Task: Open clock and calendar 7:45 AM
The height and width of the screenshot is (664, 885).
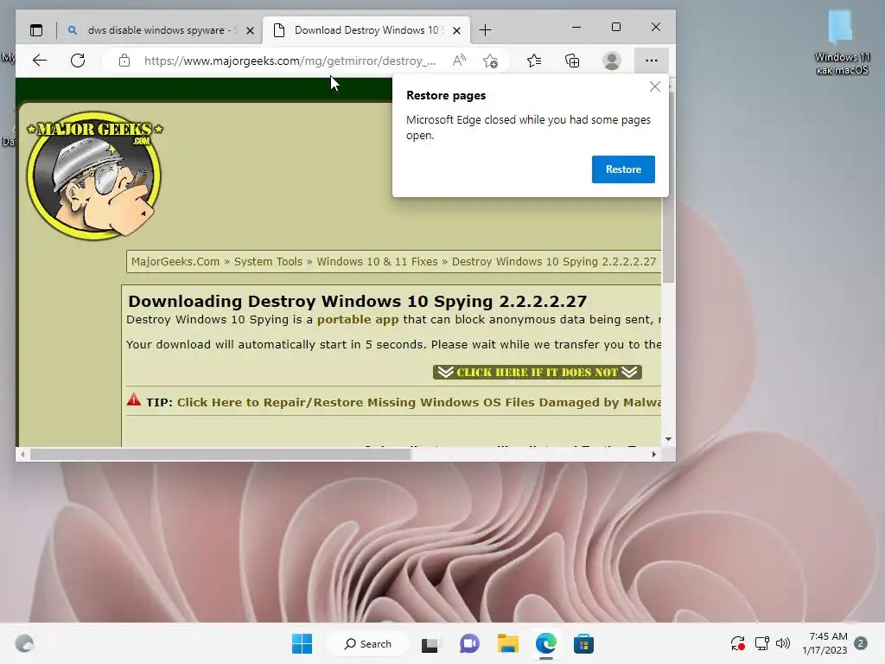Action: (825, 643)
